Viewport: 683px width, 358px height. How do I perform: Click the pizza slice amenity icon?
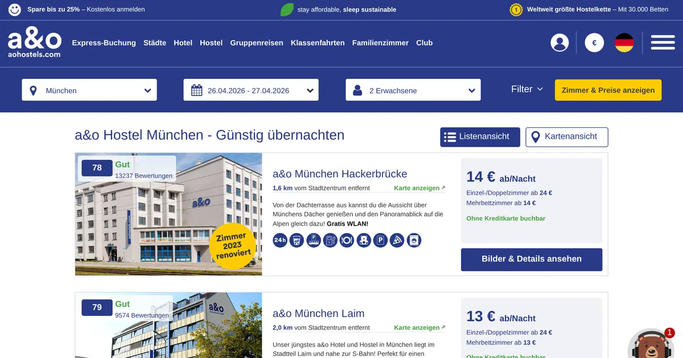[397, 240]
